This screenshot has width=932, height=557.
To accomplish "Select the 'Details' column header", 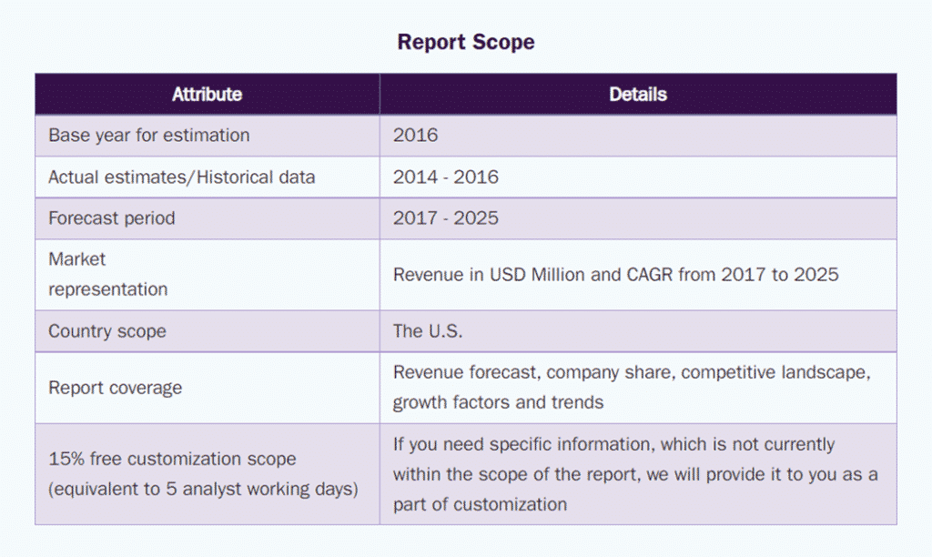I will point(638,94).
